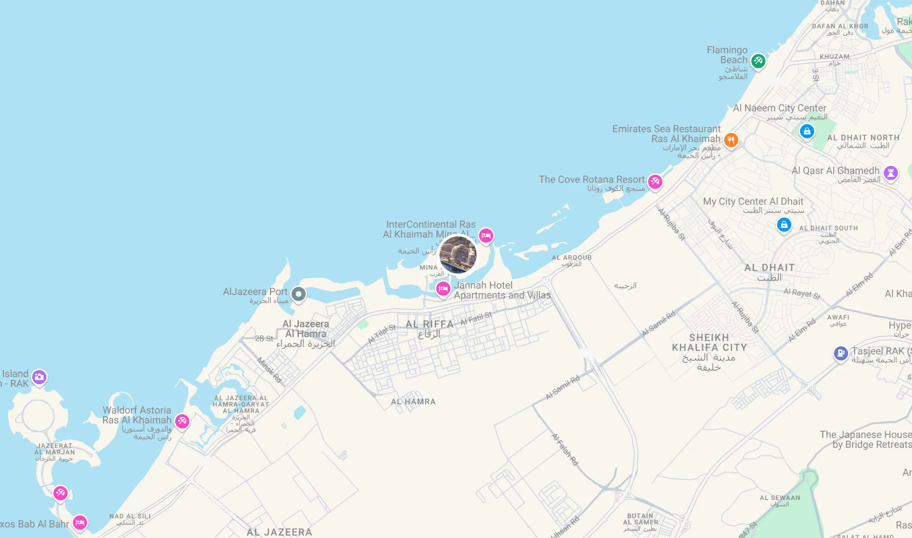Viewport: 912px width, 538px height.
Task: Select The Cove Rotana Resort pin
Action: point(655,182)
